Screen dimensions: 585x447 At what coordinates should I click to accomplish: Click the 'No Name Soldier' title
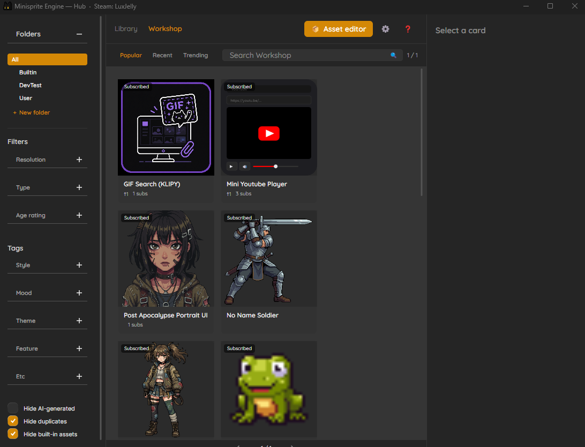pyautogui.click(x=252, y=315)
